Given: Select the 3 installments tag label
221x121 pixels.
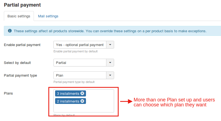Looking at the screenshot, I should pyautogui.click(x=68, y=93).
